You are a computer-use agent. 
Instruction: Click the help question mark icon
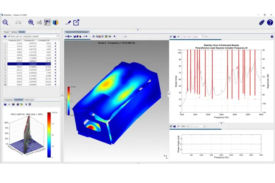click(x=270, y=22)
